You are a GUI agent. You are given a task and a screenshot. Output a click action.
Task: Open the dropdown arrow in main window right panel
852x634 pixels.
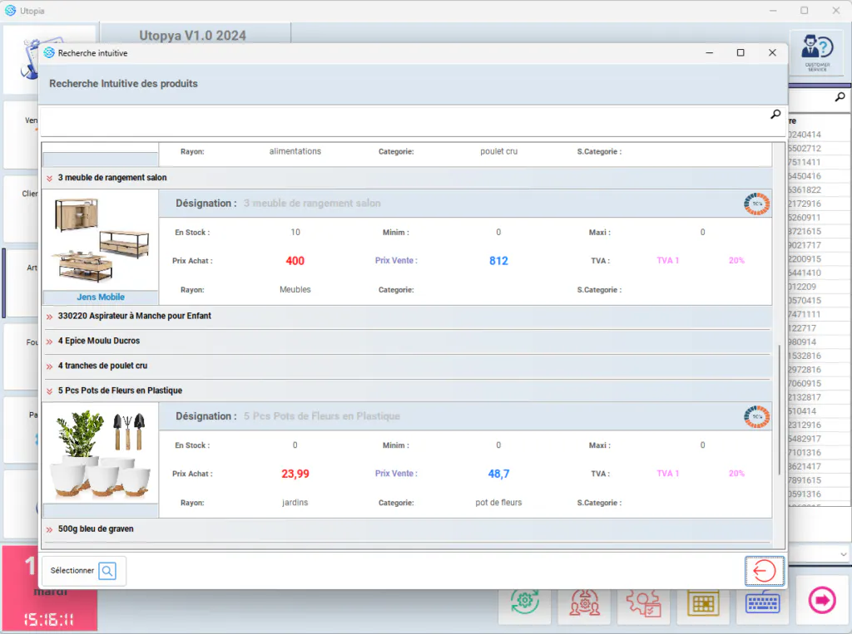click(x=844, y=554)
